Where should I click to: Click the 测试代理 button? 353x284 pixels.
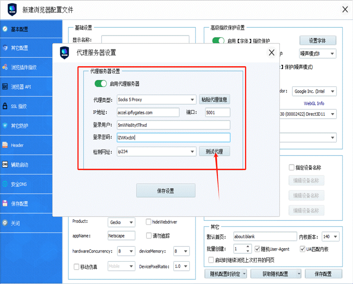pos(214,152)
